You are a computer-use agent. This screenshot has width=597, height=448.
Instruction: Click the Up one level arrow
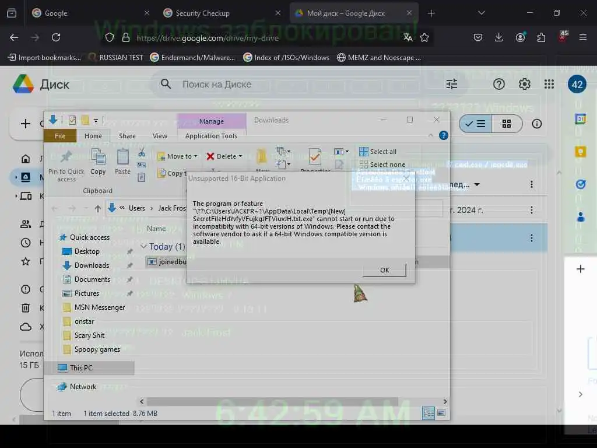pyautogui.click(x=98, y=208)
